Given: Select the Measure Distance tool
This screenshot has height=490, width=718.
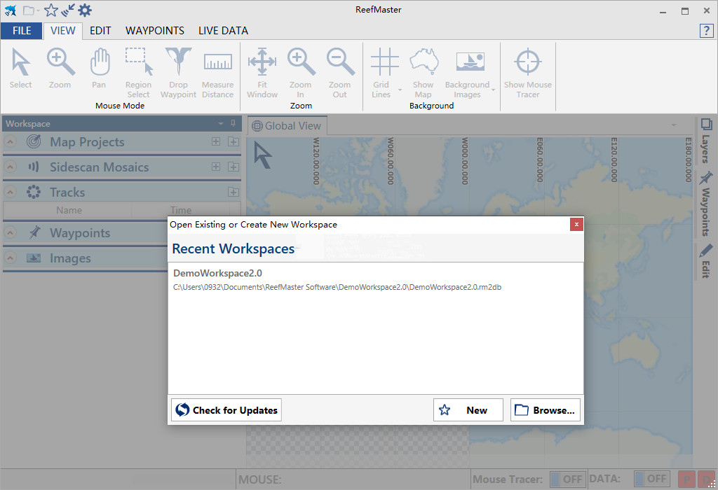Looking at the screenshot, I should click(217, 73).
